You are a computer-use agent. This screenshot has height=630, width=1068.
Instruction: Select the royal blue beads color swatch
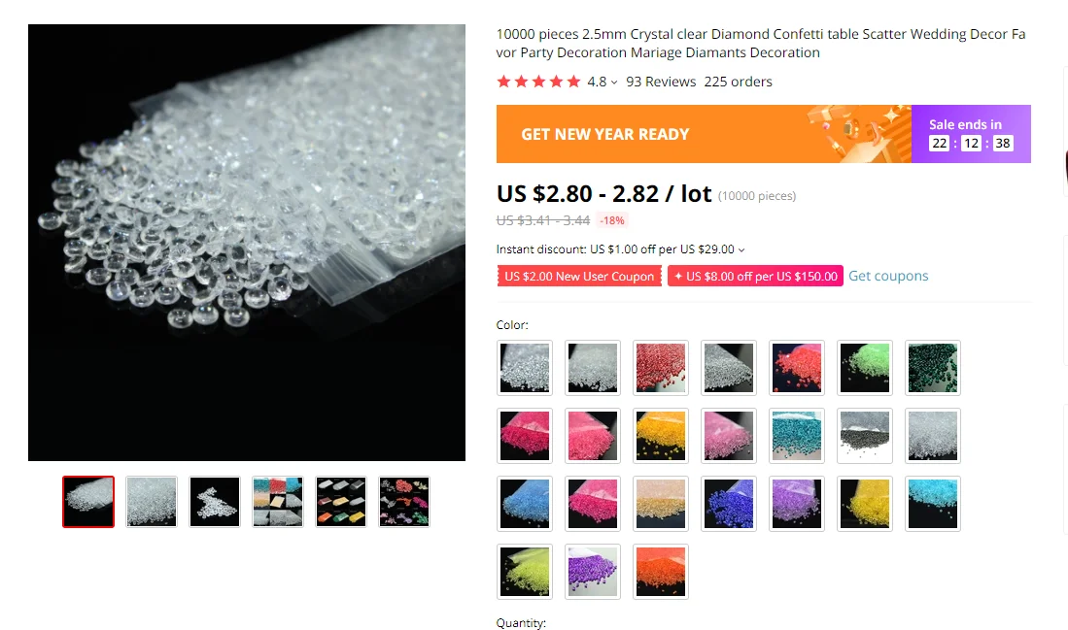tap(729, 504)
